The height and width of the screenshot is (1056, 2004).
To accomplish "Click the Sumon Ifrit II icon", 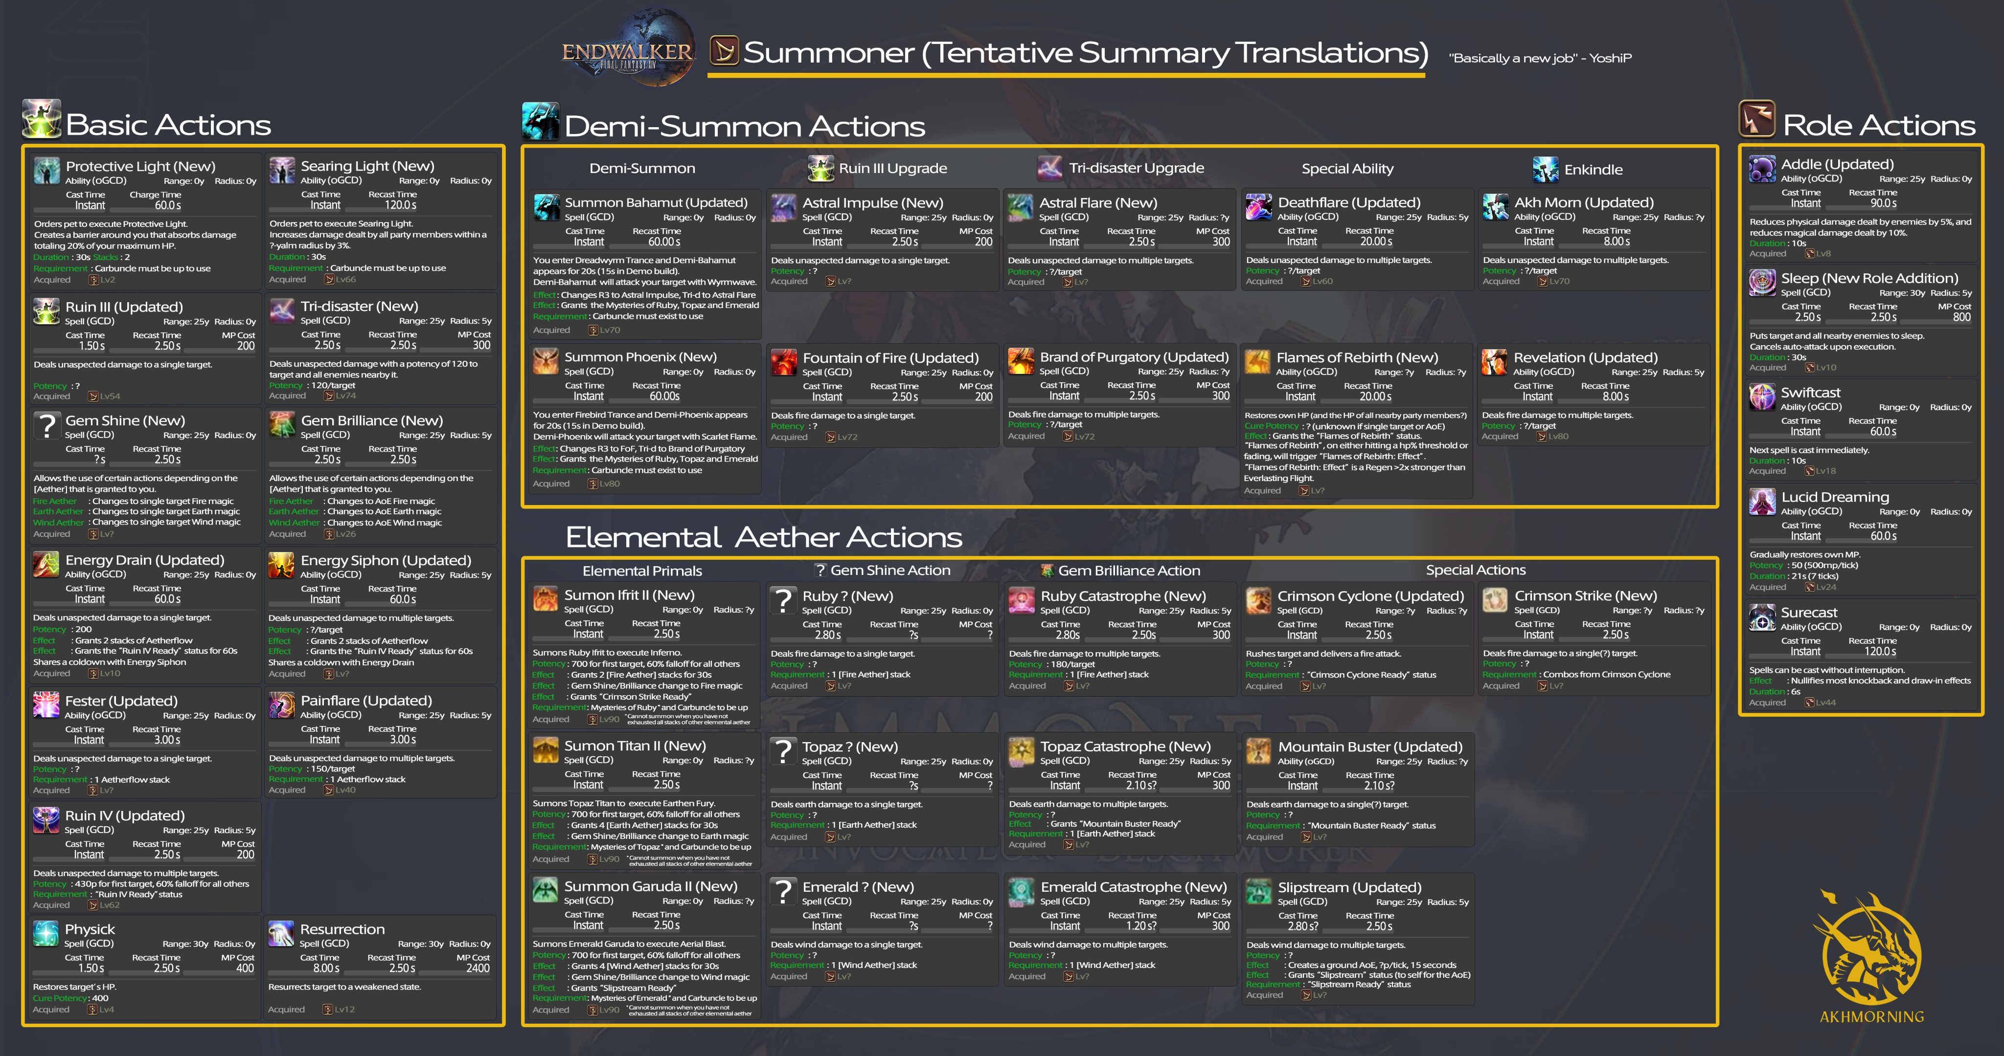I will point(546,599).
